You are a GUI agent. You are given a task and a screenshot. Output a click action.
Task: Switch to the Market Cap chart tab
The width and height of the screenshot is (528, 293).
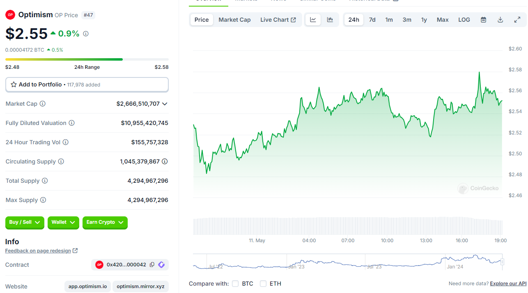234,20
